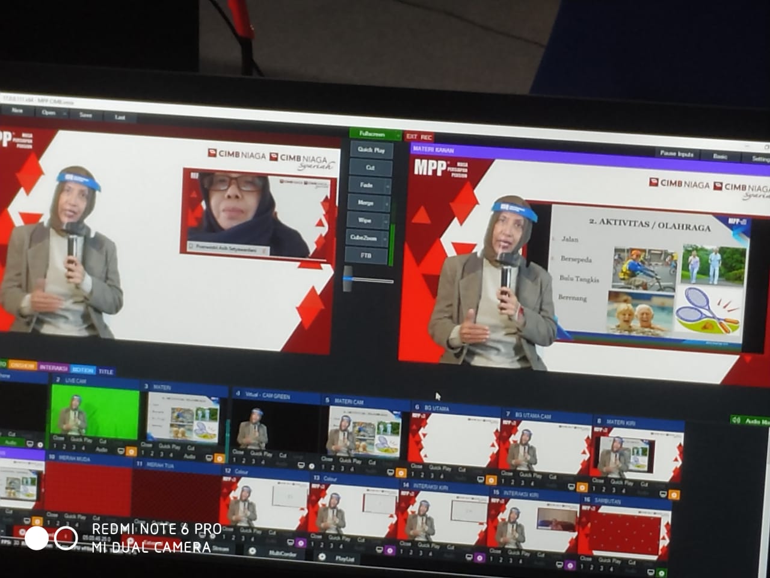This screenshot has width=770, height=578.
Task: Switch to the INTERAKSI category tab
Action: click(x=54, y=367)
